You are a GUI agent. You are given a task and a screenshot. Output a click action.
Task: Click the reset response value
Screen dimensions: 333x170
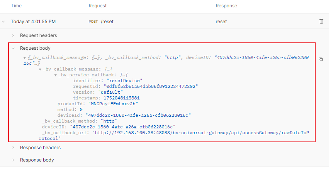click(221, 22)
